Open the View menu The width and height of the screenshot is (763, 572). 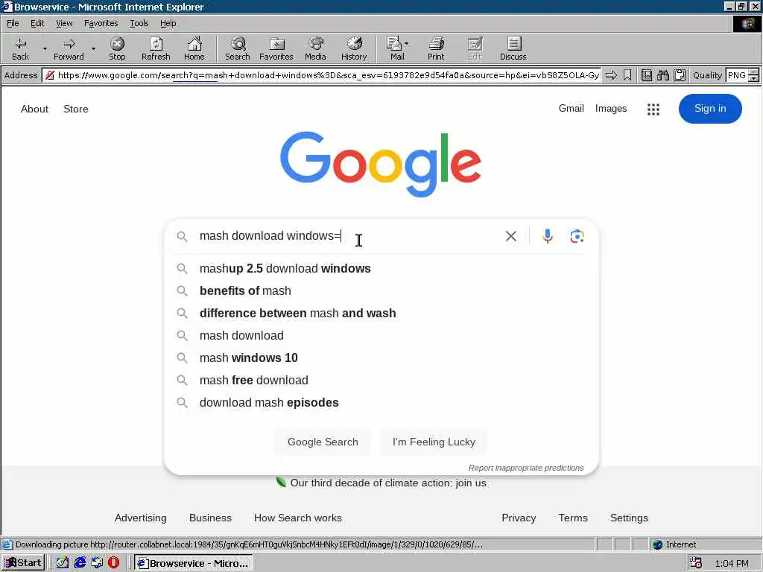[64, 23]
